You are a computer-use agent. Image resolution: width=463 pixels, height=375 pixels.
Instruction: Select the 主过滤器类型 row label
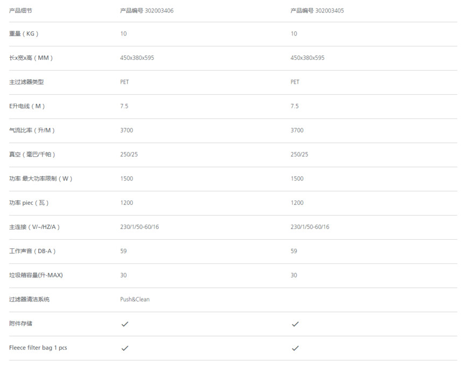tap(26, 82)
